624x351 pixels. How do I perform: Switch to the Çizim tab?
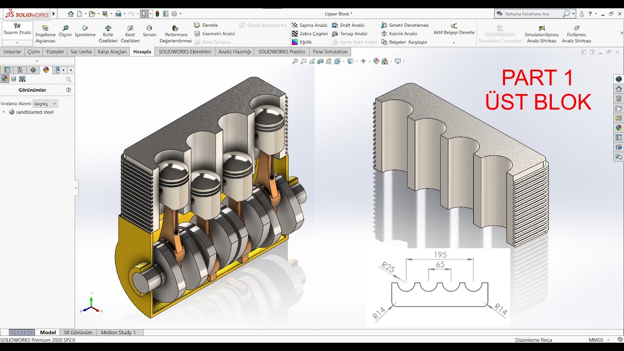pos(34,52)
